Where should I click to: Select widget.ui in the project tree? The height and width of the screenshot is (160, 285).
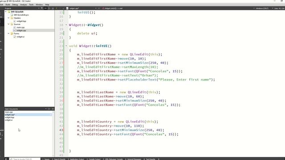coord(20,36)
